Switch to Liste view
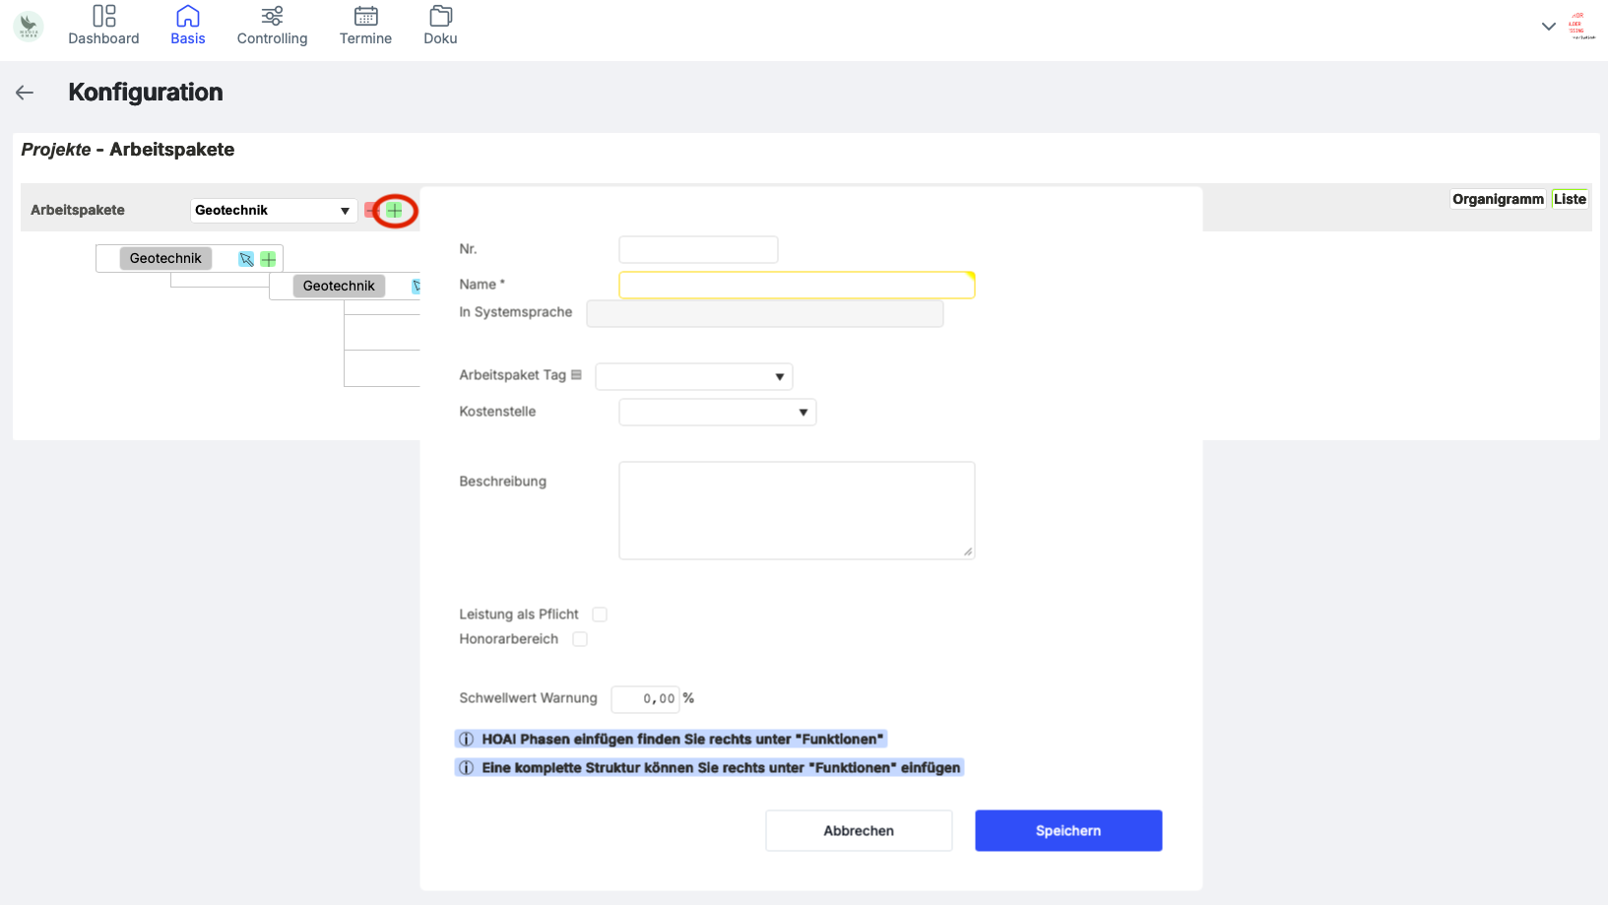Screen dimensions: 1608x905 click(1570, 199)
